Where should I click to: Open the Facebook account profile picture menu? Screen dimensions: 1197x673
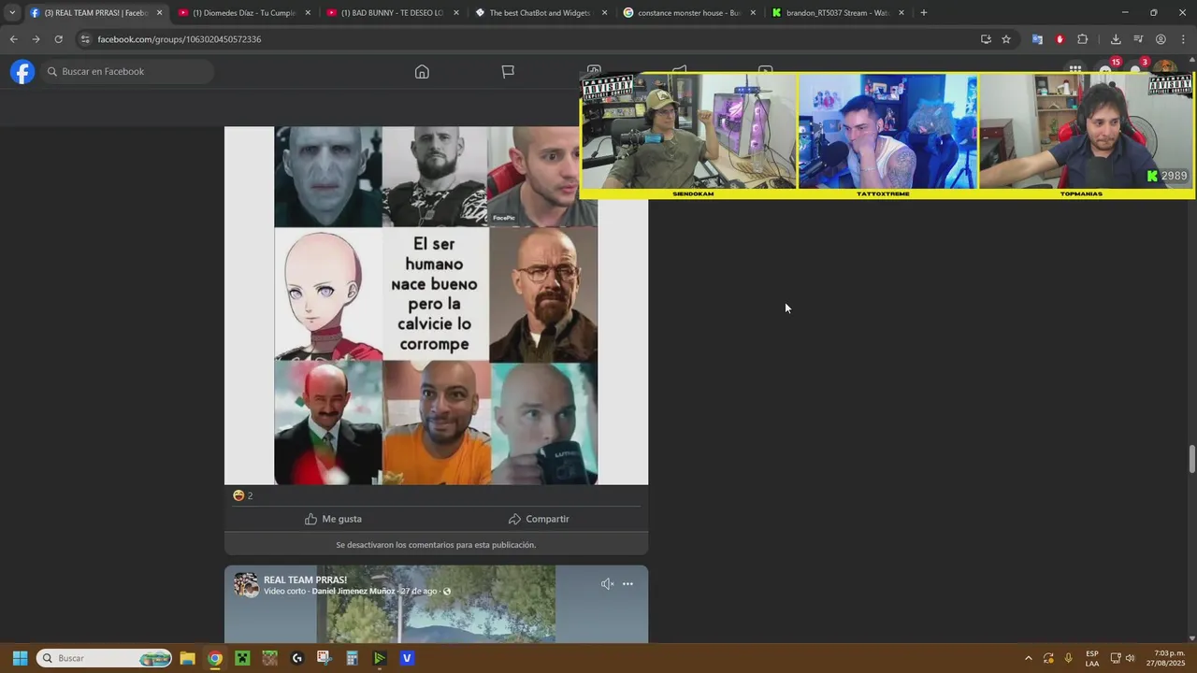point(1165,66)
